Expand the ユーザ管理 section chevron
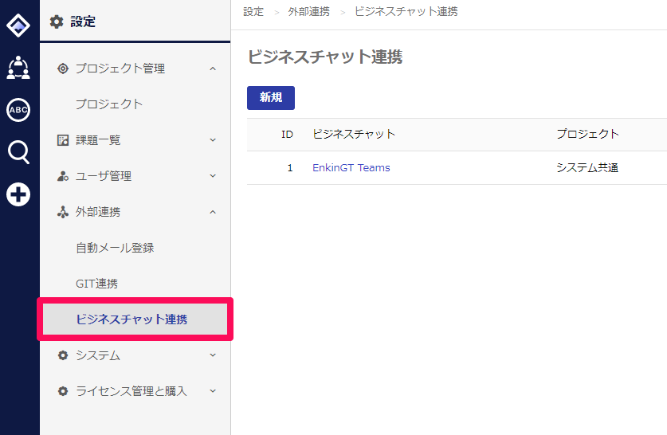The width and height of the screenshot is (667, 435). 213,175
